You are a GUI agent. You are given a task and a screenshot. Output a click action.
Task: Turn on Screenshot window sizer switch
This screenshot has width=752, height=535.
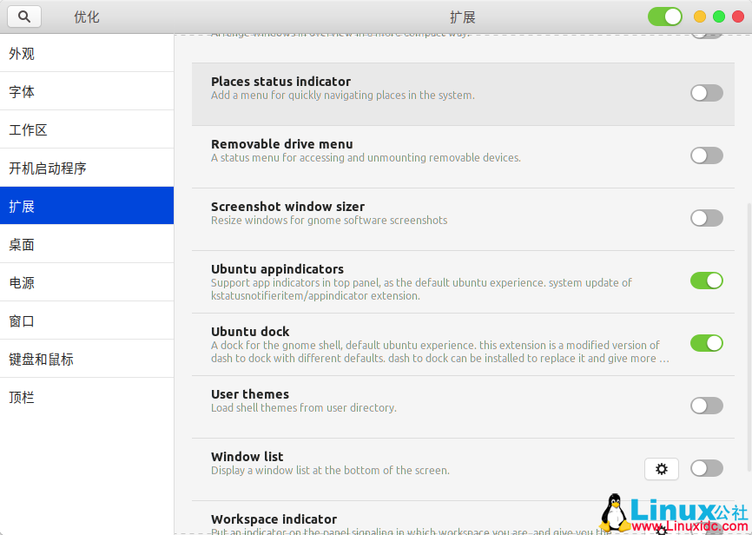(707, 218)
